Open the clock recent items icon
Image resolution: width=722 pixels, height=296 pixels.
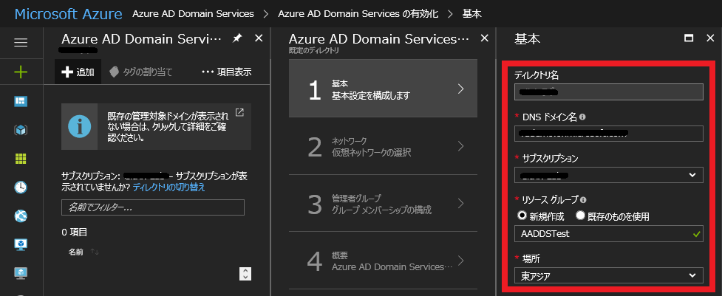coord(21,187)
